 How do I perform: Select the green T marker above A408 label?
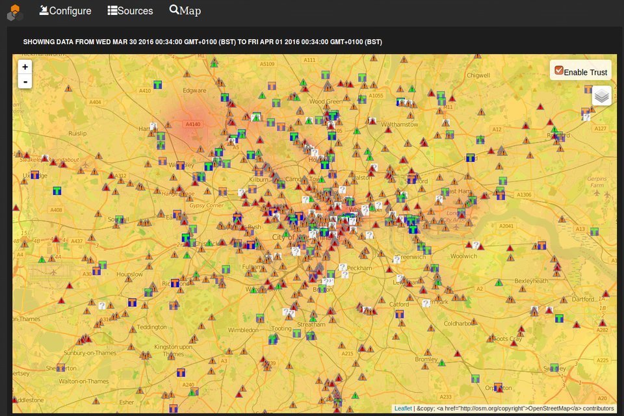57,190
